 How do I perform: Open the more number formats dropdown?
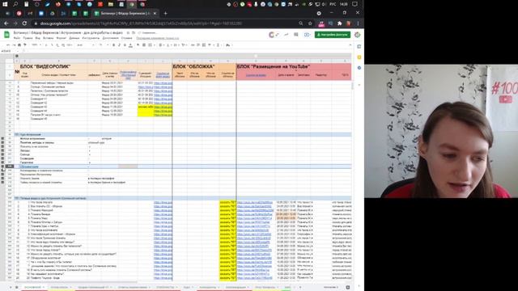(x=70, y=45)
